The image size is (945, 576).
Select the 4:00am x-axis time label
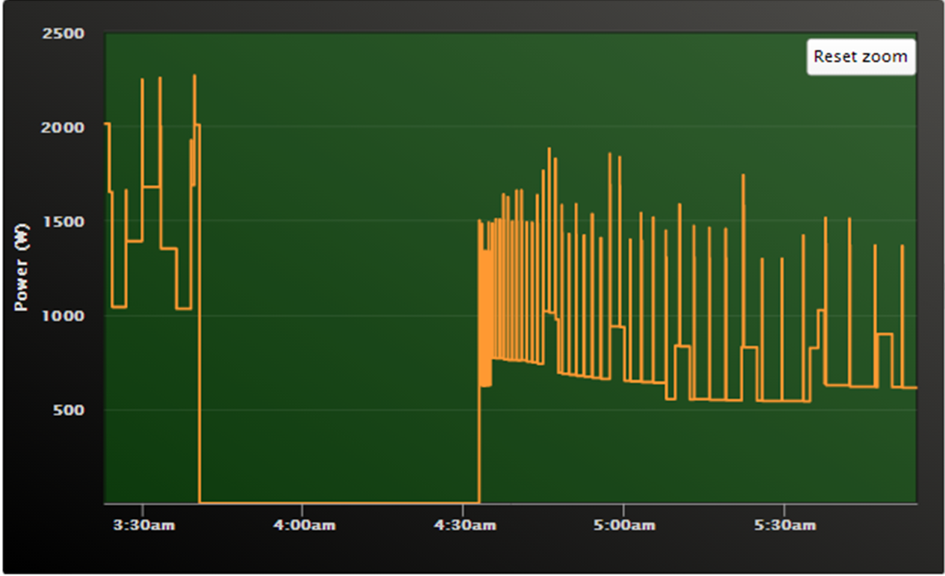click(x=304, y=524)
